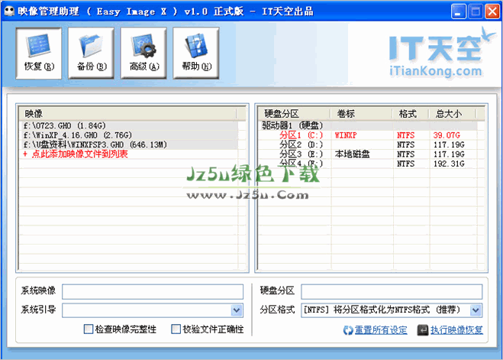
Task: Click the 执行映像恢复 link
Action: [456, 330]
